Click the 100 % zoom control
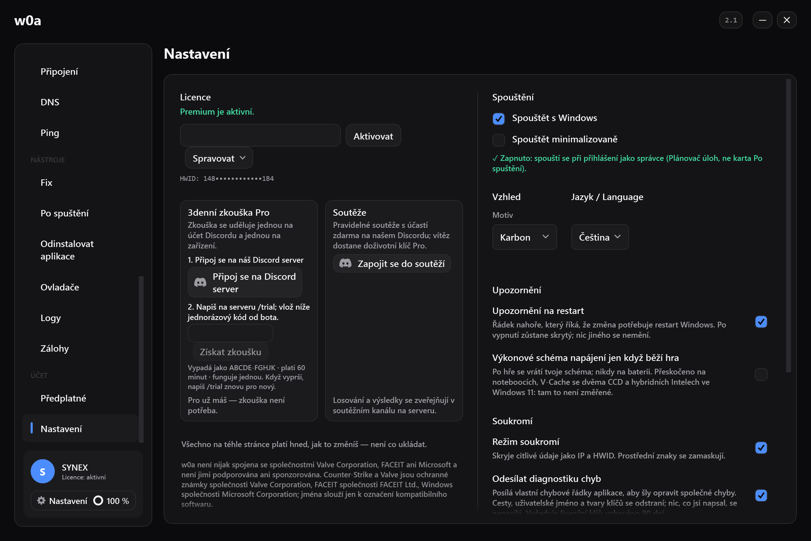The height and width of the screenshot is (541, 811). 111,500
